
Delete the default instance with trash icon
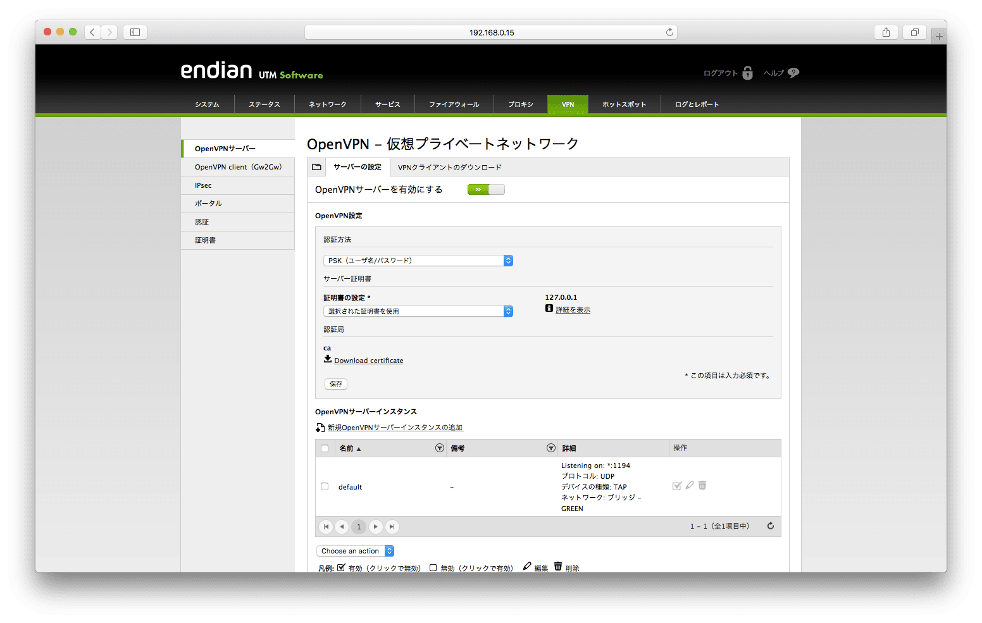[x=702, y=485]
